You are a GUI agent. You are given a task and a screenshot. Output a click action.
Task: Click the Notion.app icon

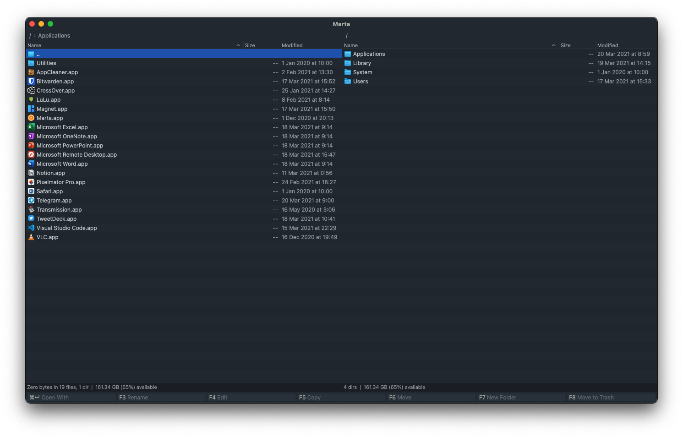[x=31, y=173]
